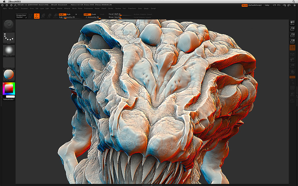The height and width of the screenshot is (186, 298).
Task: Toggle the M material mode
Action: (x=76, y=14)
